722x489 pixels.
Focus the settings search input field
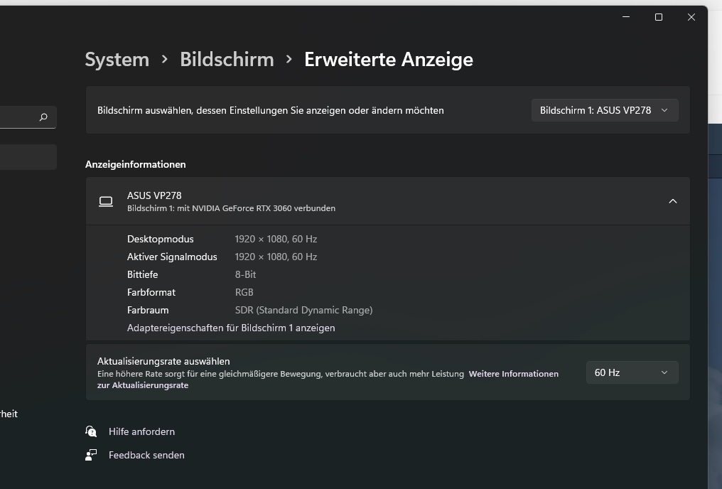(18, 117)
